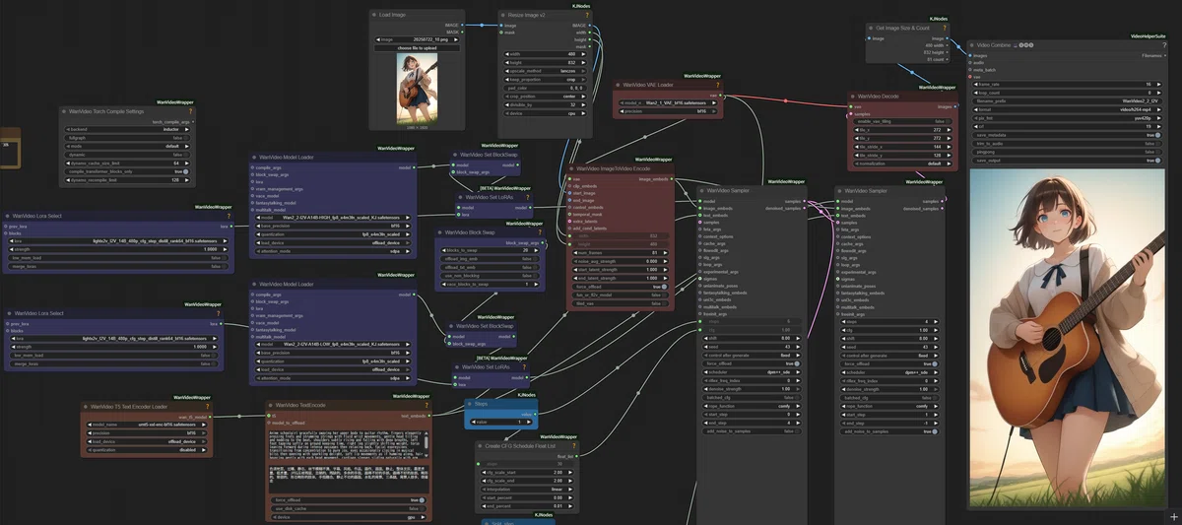
Task: Open help icon on WanVideo Block Swap node
Action: coord(539,232)
